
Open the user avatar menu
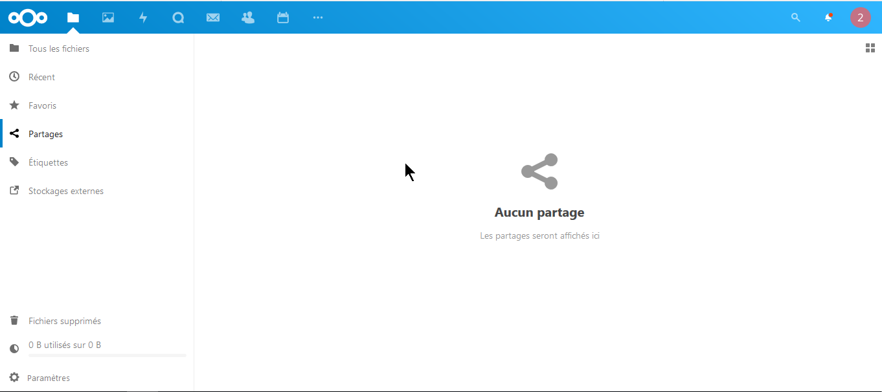tap(860, 17)
